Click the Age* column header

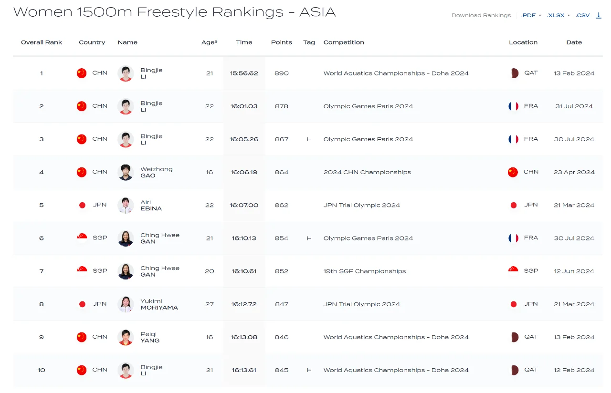(x=209, y=42)
